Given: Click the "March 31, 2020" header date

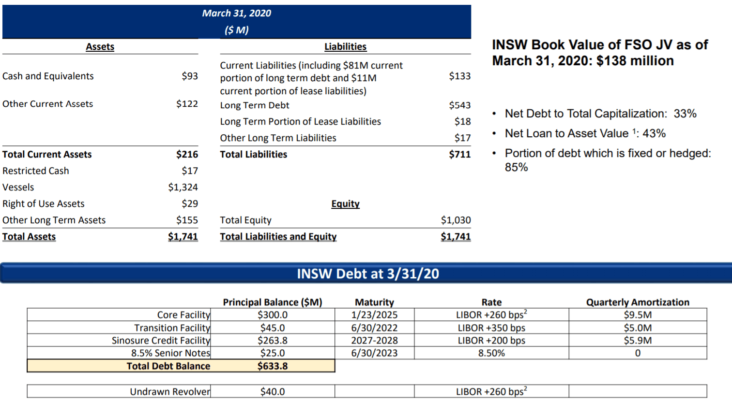Looking at the screenshot, I should (x=237, y=13).
